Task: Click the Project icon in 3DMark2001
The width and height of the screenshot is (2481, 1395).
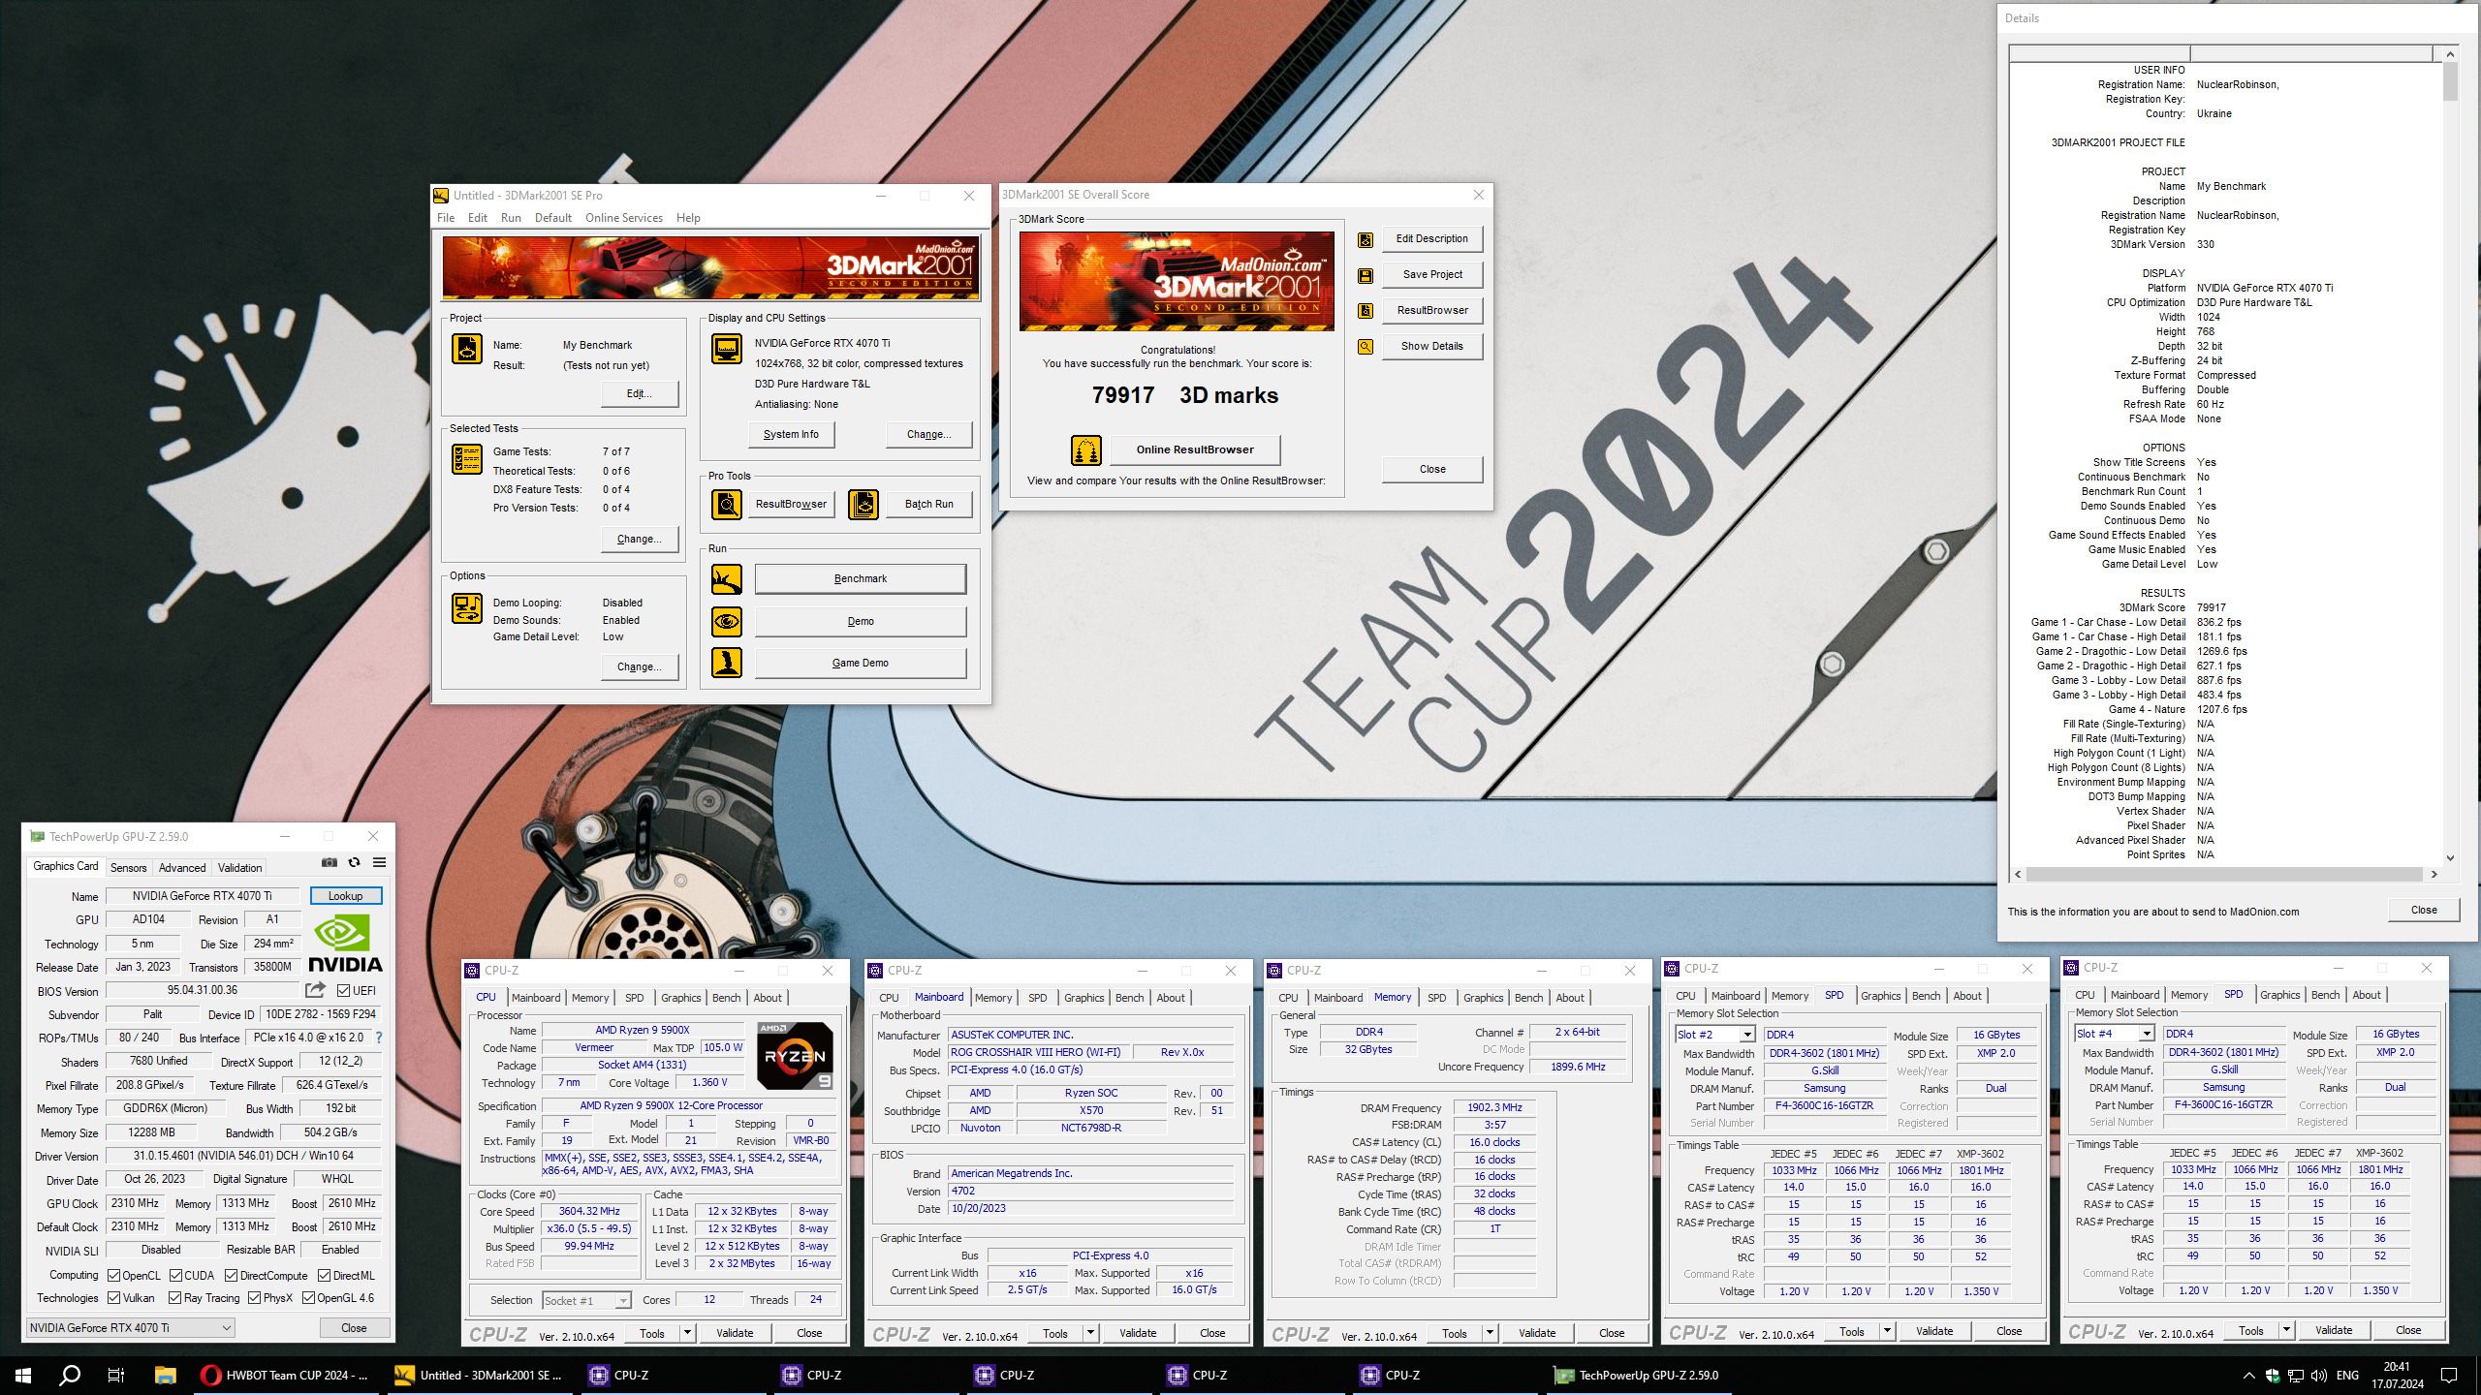Action: 467,349
